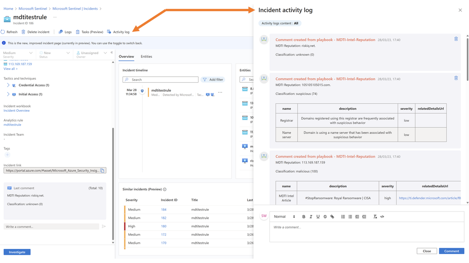Apply bold formatting in comment editor
This screenshot has width=469, height=263.
tap(304, 217)
